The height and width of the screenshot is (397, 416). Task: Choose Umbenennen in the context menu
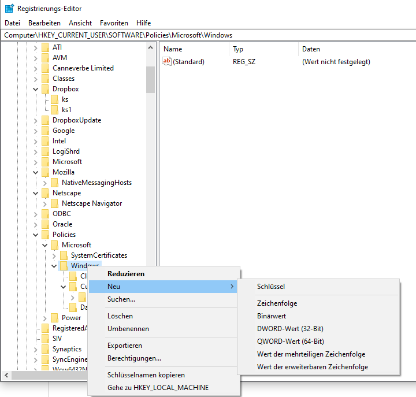click(164, 329)
